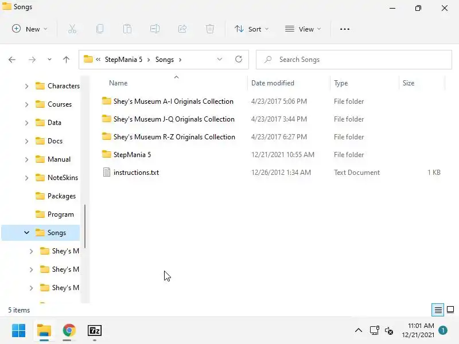Go back with the left arrow
The width and height of the screenshot is (459, 344).
point(12,60)
